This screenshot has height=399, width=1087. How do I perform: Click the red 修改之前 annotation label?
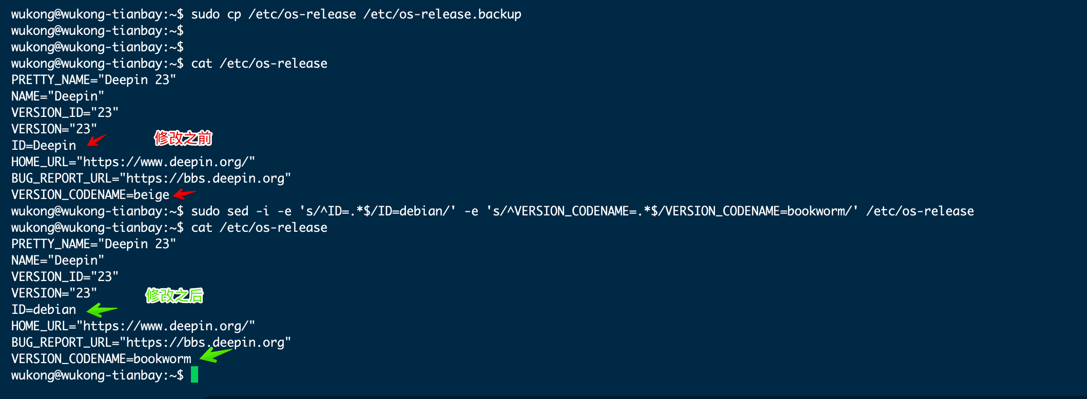click(183, 138)
